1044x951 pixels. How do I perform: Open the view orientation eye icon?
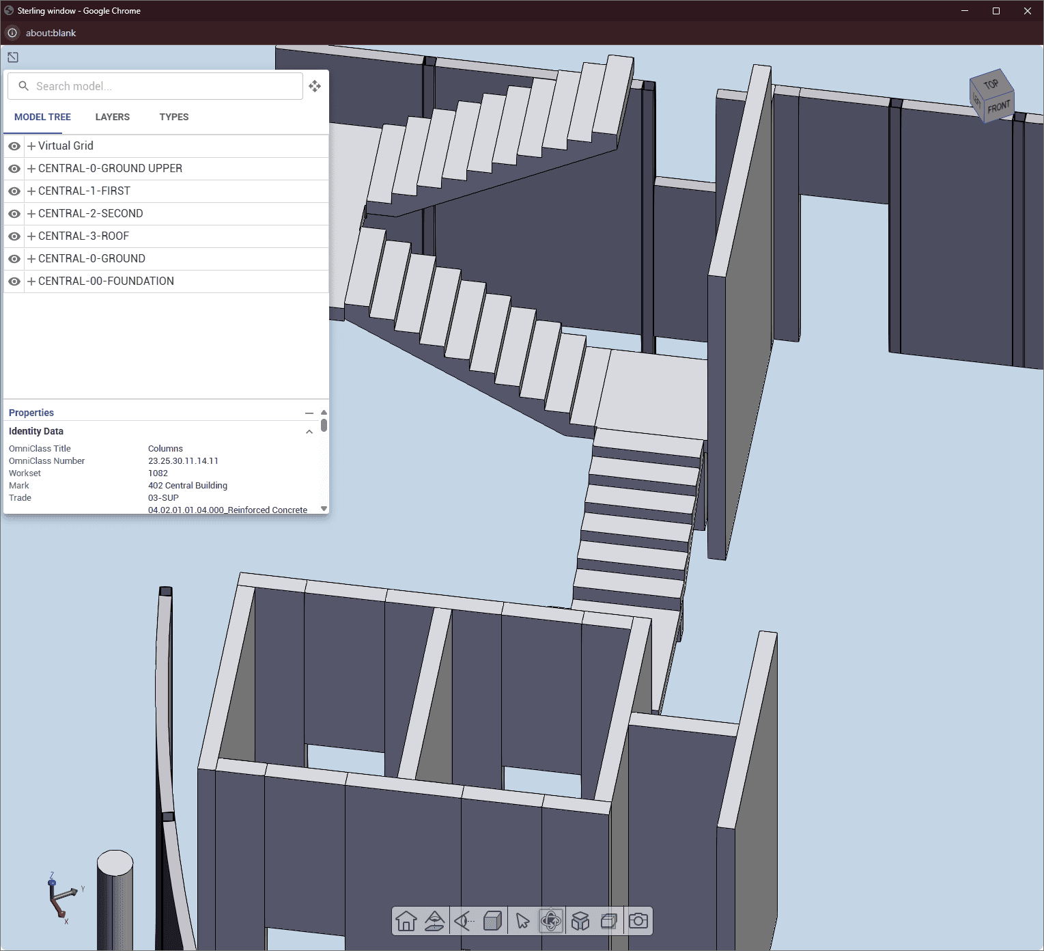point(464,921)
